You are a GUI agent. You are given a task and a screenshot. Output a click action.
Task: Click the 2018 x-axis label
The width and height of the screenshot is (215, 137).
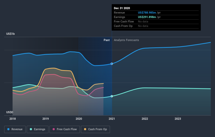pos(13,119)
